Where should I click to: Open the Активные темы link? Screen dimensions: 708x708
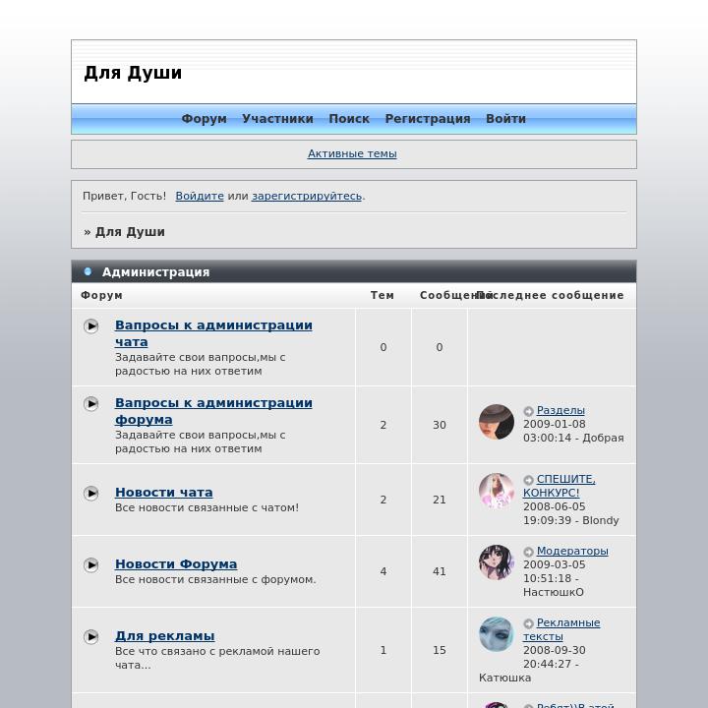pyautogui.click(x=352, y=154)
